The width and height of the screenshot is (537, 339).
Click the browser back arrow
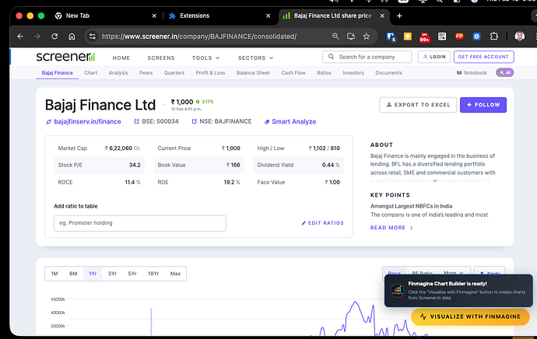pyautogui.click(x=20, y=37)
